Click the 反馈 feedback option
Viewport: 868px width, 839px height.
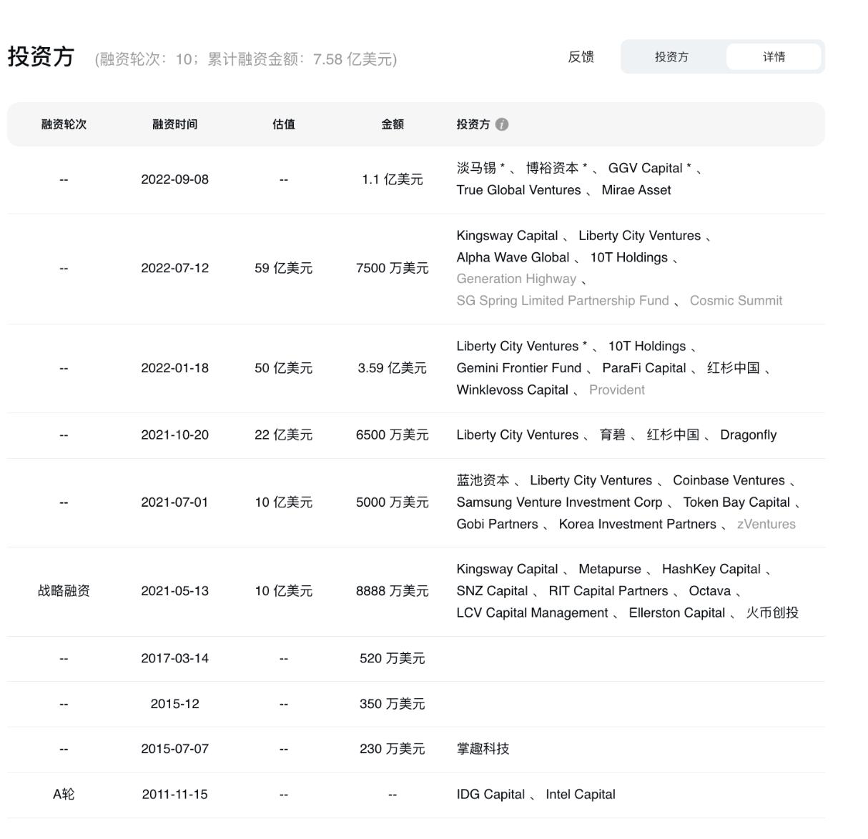coord(581,57)
